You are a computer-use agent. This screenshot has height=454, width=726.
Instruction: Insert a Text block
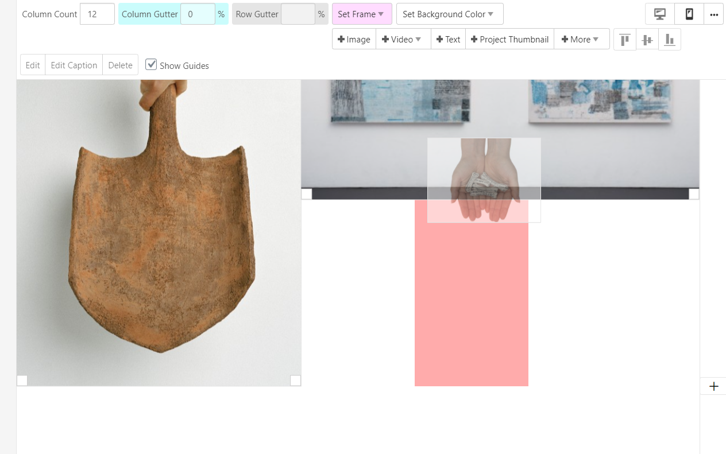(x=448, y=40)
